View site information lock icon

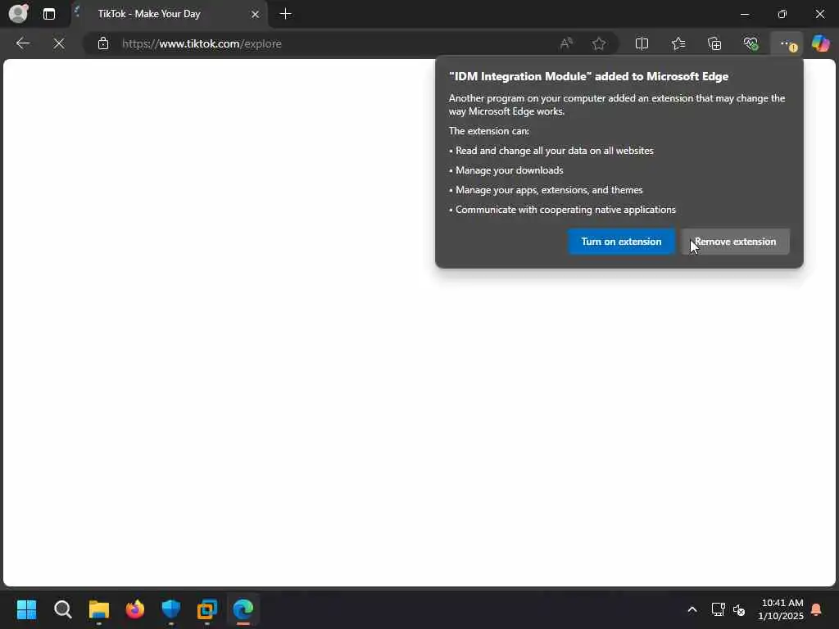click(103, 43)
